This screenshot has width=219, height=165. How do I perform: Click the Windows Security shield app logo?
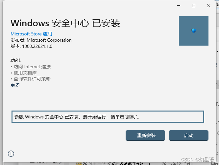tap(194, 31)
